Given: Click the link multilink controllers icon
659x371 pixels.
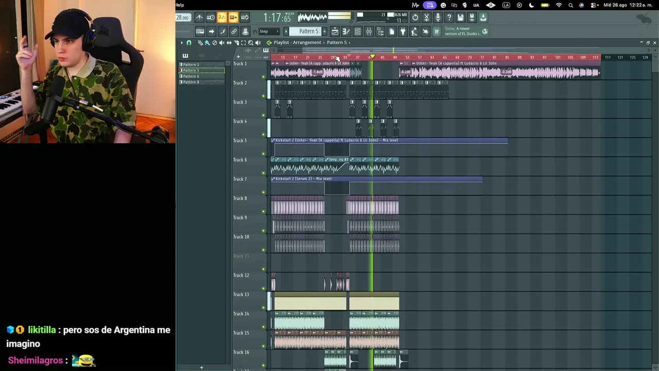Looking at the screenshot, I should tap(234, 32).
